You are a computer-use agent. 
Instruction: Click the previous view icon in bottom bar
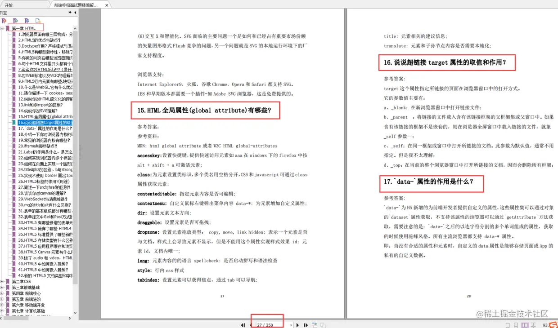(315, 325)
